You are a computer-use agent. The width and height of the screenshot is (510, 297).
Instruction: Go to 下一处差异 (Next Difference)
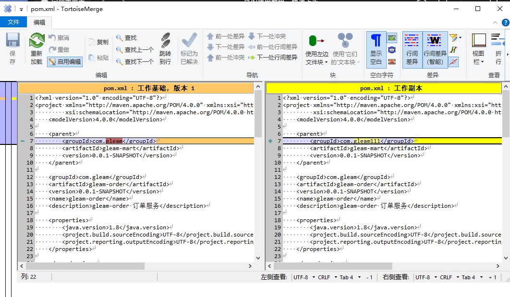[225, 47]
